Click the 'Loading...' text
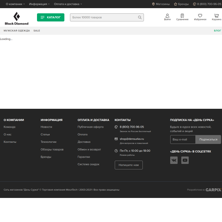Viewport: 222px width, 222px height. (6, 39)
